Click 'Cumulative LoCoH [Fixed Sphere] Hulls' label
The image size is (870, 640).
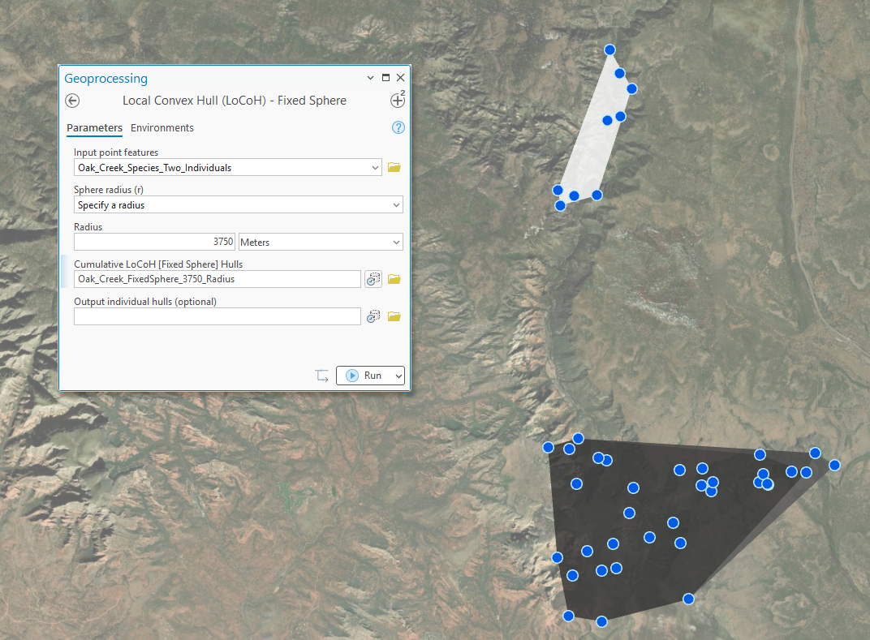tap(158, 264)
